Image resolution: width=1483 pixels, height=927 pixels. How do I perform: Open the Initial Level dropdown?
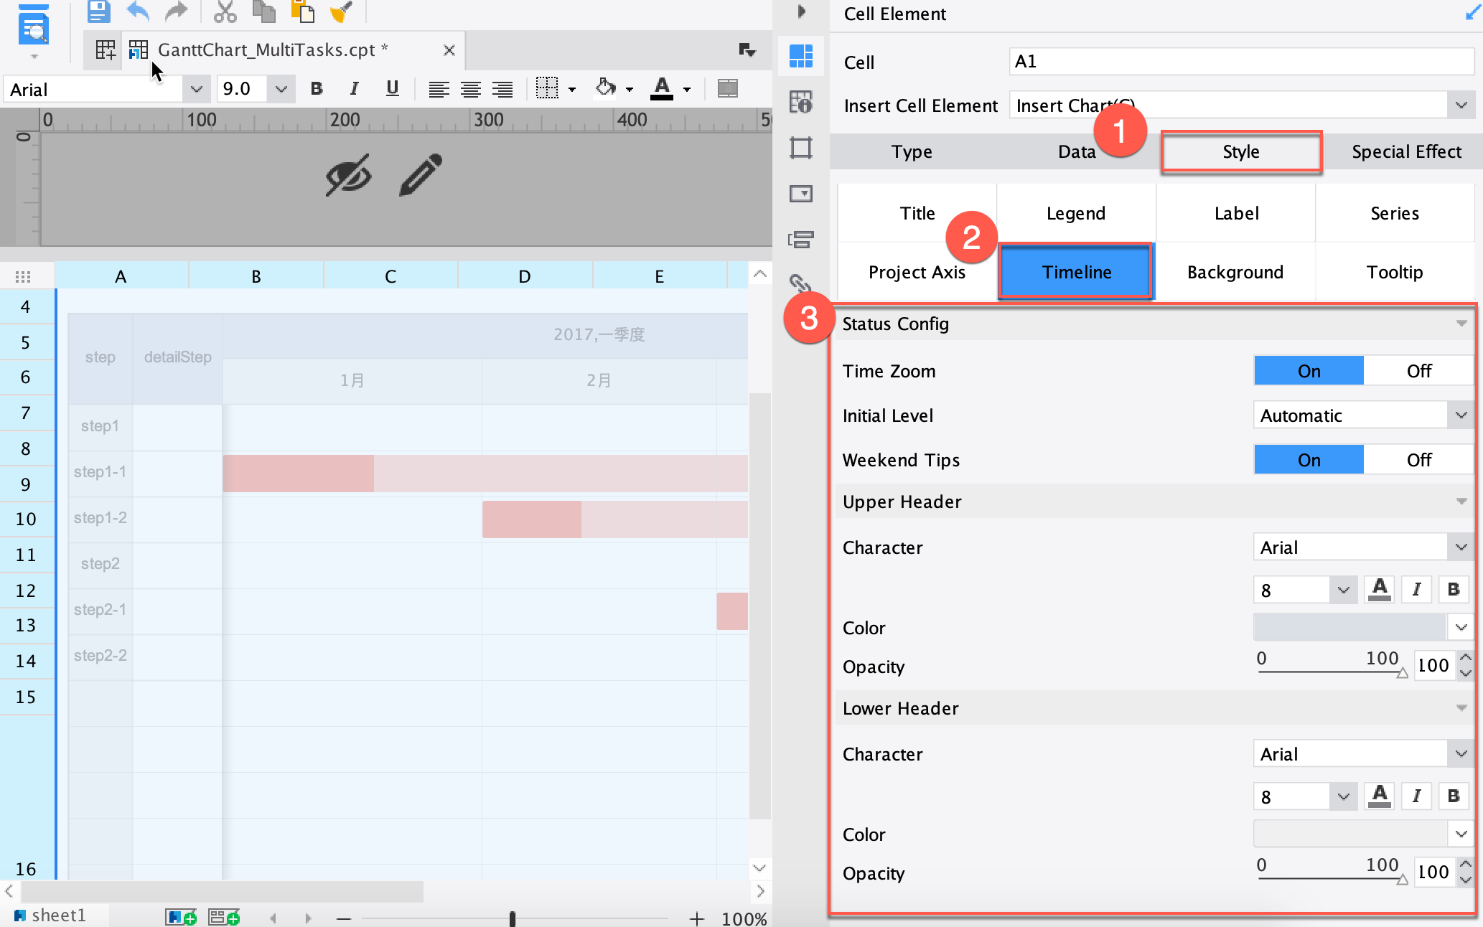pos(1460,415)
